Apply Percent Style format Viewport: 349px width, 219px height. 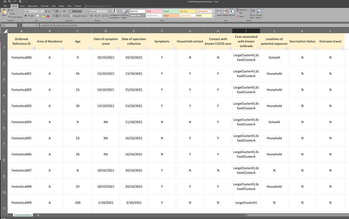(96, 16)
